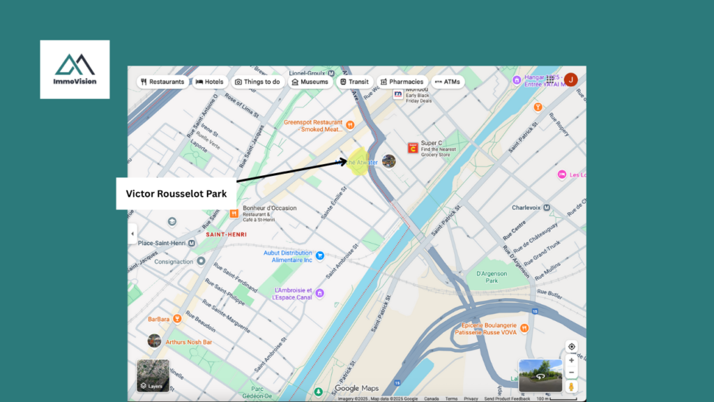Screen dimensions: 714x402
Task: Expand the collapsed side panel arrow
Action: pos(132,234)
